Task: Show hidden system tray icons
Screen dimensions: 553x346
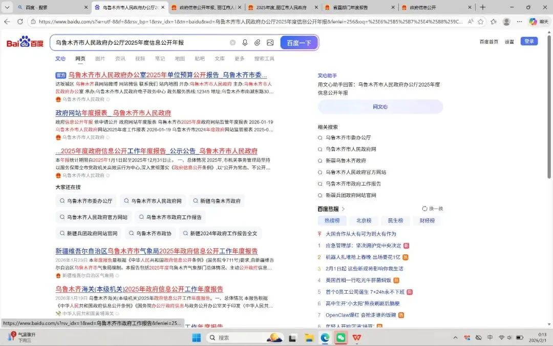Action: (455, 338)
